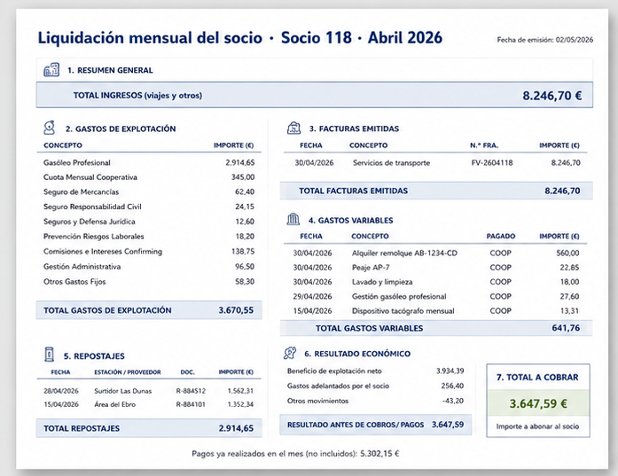Click the 560,00 variable expense amount
This screenshot has width=618, height=476.
click(567, 253)
